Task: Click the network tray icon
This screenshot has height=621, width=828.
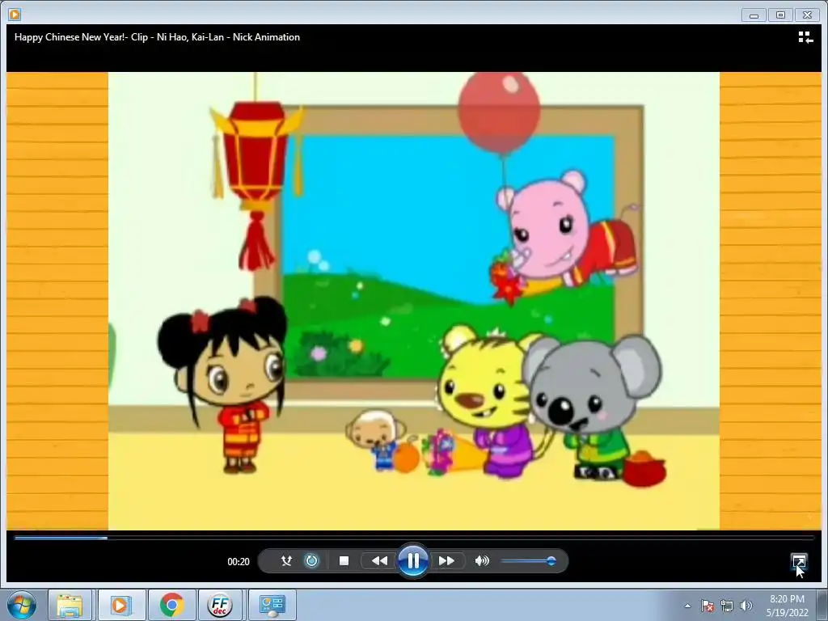Action: click(x=727, y=606)
